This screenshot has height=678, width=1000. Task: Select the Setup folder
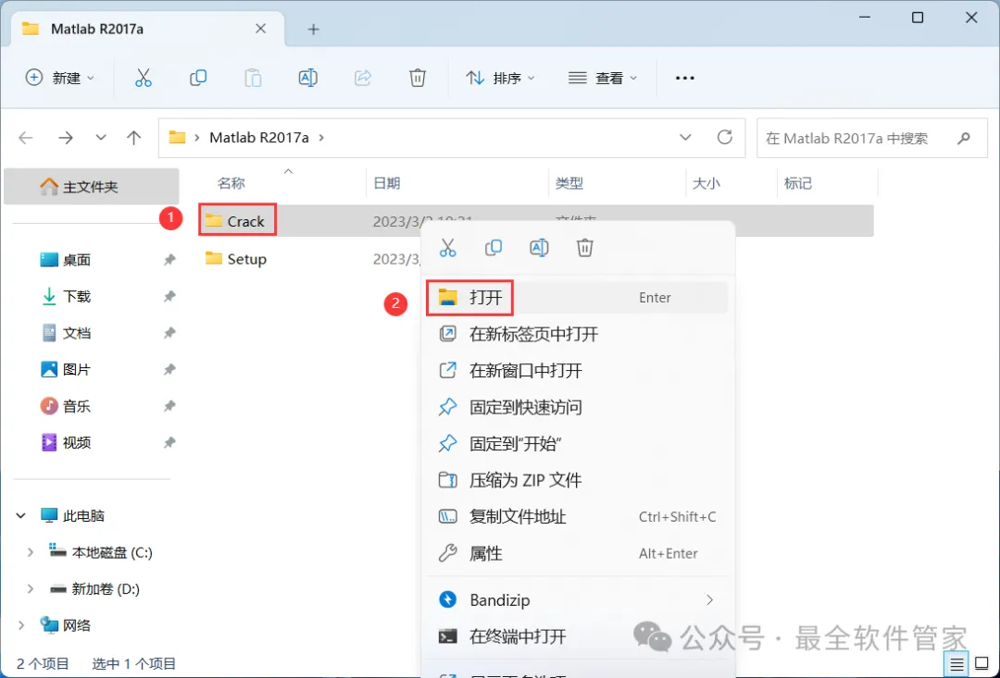point(236,259)
